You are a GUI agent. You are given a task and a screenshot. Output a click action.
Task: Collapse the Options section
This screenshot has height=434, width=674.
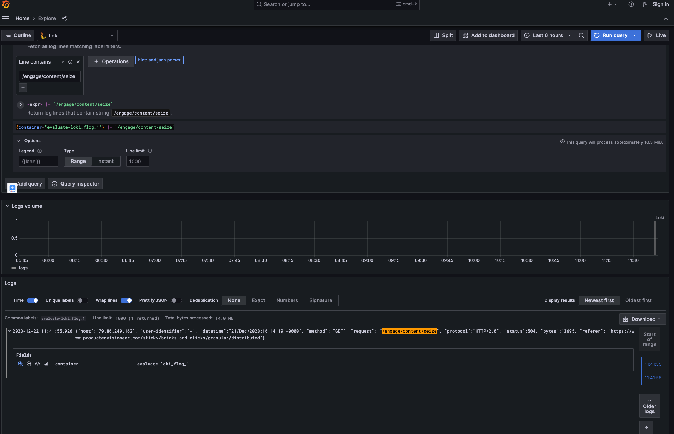(19, 141)
